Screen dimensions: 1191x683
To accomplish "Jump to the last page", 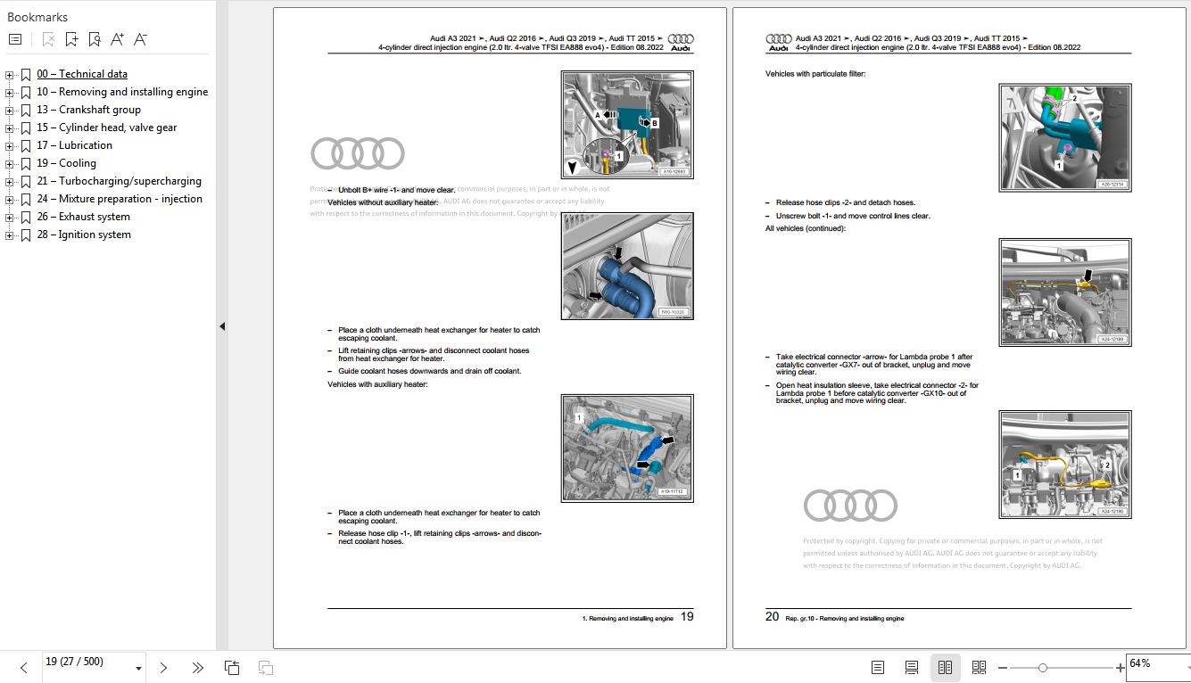I will tap(197, 668).
